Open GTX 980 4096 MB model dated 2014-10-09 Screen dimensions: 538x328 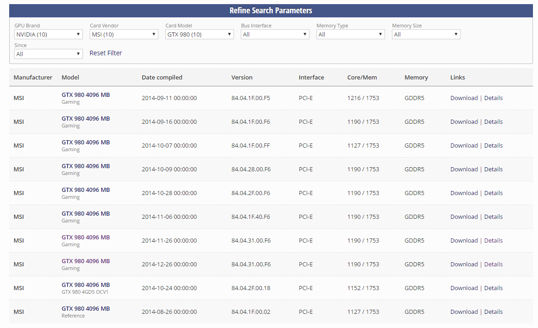click(86, 166)
